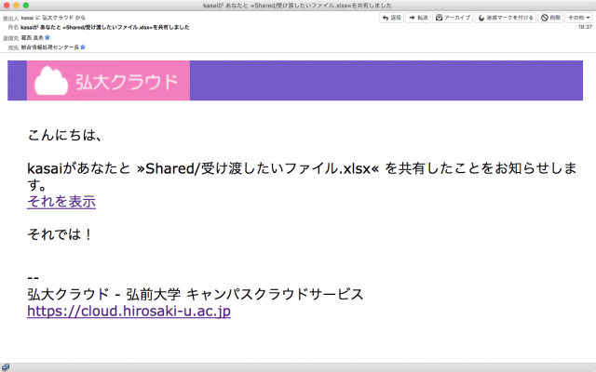
Task: Archive the message with アーカイブ button
Action: (x=453, y=18)
